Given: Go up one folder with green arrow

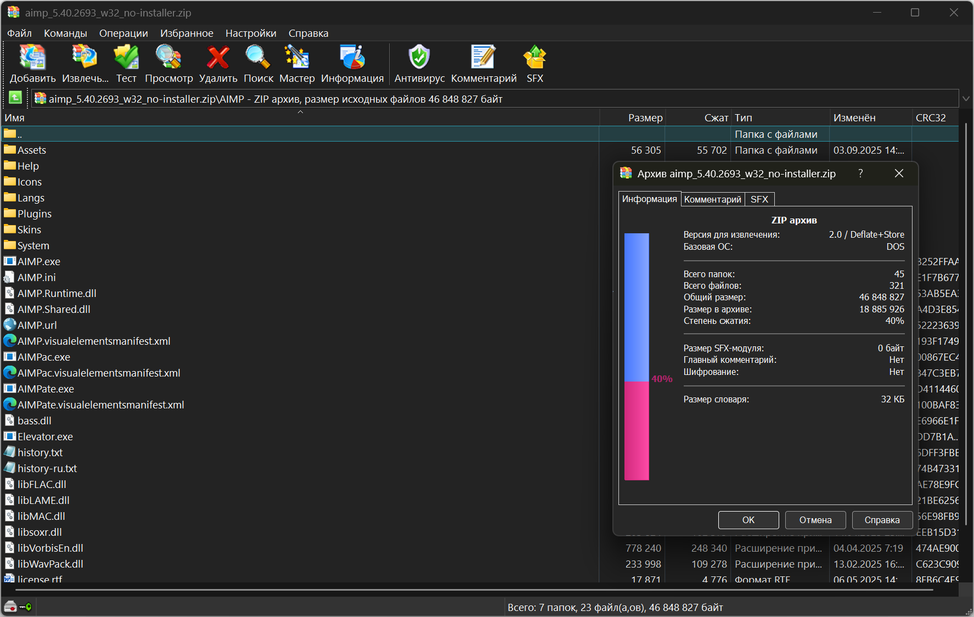Looking at the screenshot, I should pos(15,98).
